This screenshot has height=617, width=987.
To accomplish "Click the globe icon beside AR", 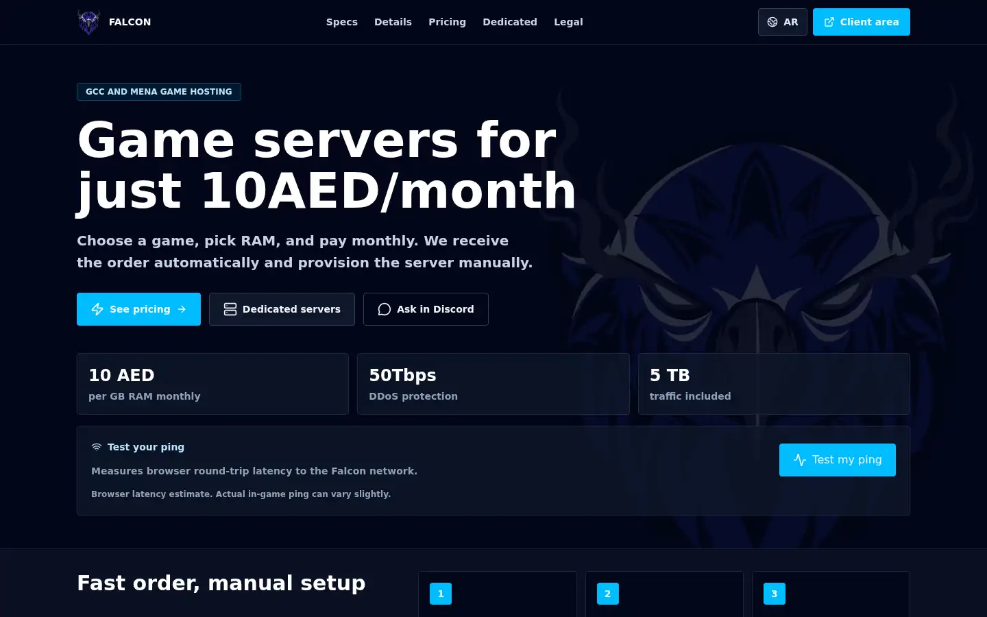I will 772,22.
